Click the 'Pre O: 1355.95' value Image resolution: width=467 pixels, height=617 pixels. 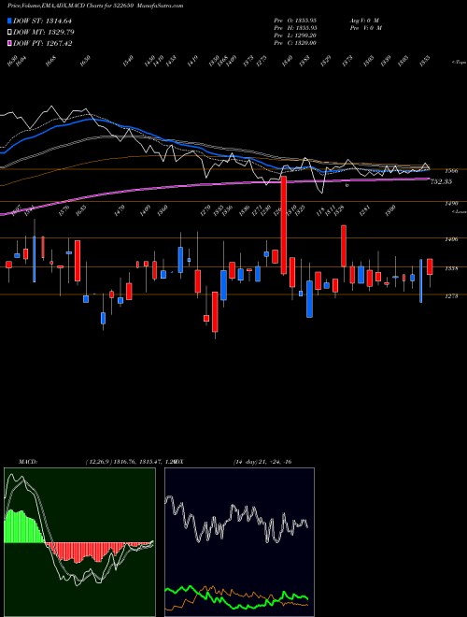coord(295,20)
